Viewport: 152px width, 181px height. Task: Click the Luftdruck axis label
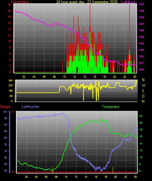[128, 2]
